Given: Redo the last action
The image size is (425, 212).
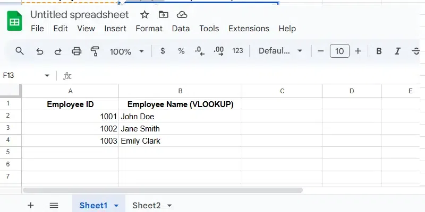Looking at the screenshot, I should (58, 51).
